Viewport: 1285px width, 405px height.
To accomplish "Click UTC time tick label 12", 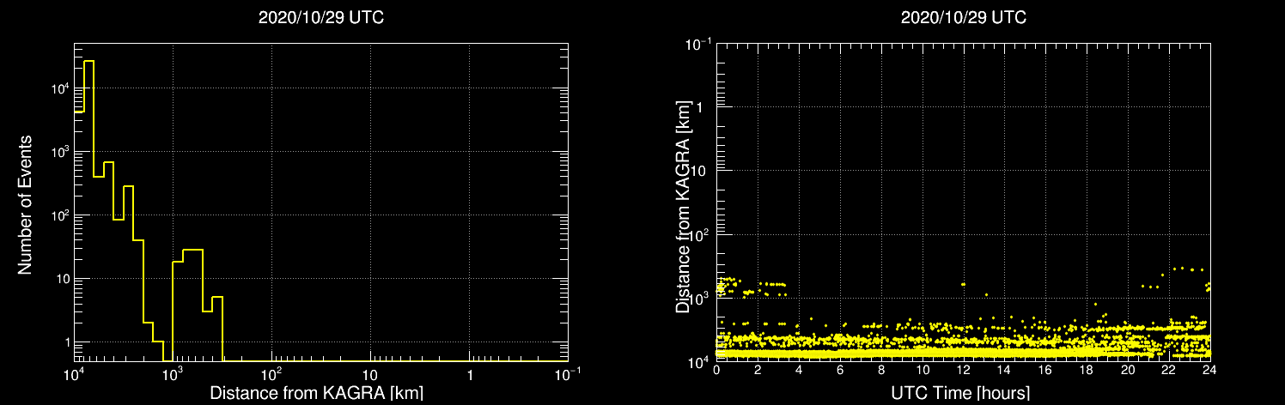I will pos(964,371).
